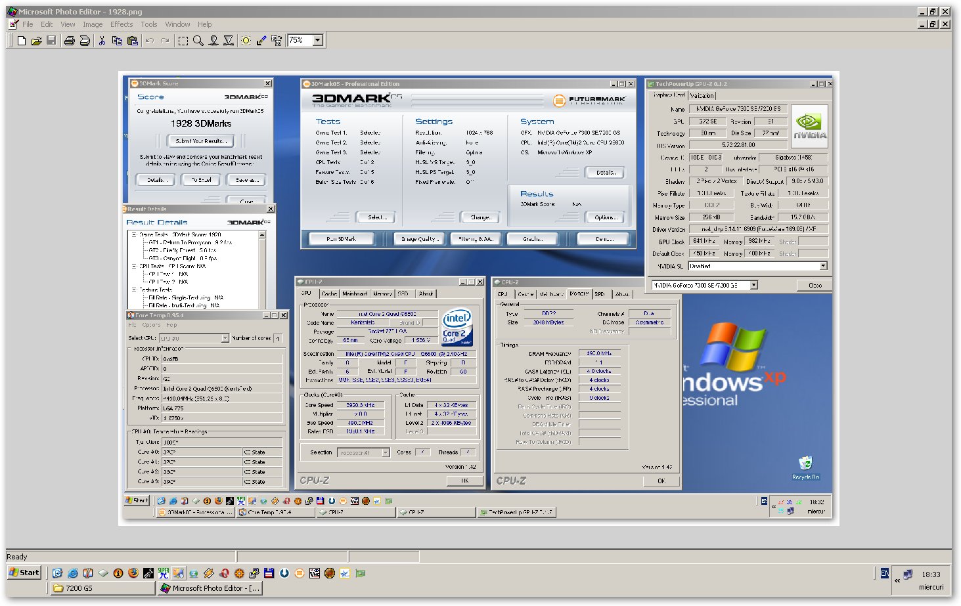The height and width of the screenshot is (606, 961).
Task: Select the Sharpen tool
Action: (x=229, y=41)
